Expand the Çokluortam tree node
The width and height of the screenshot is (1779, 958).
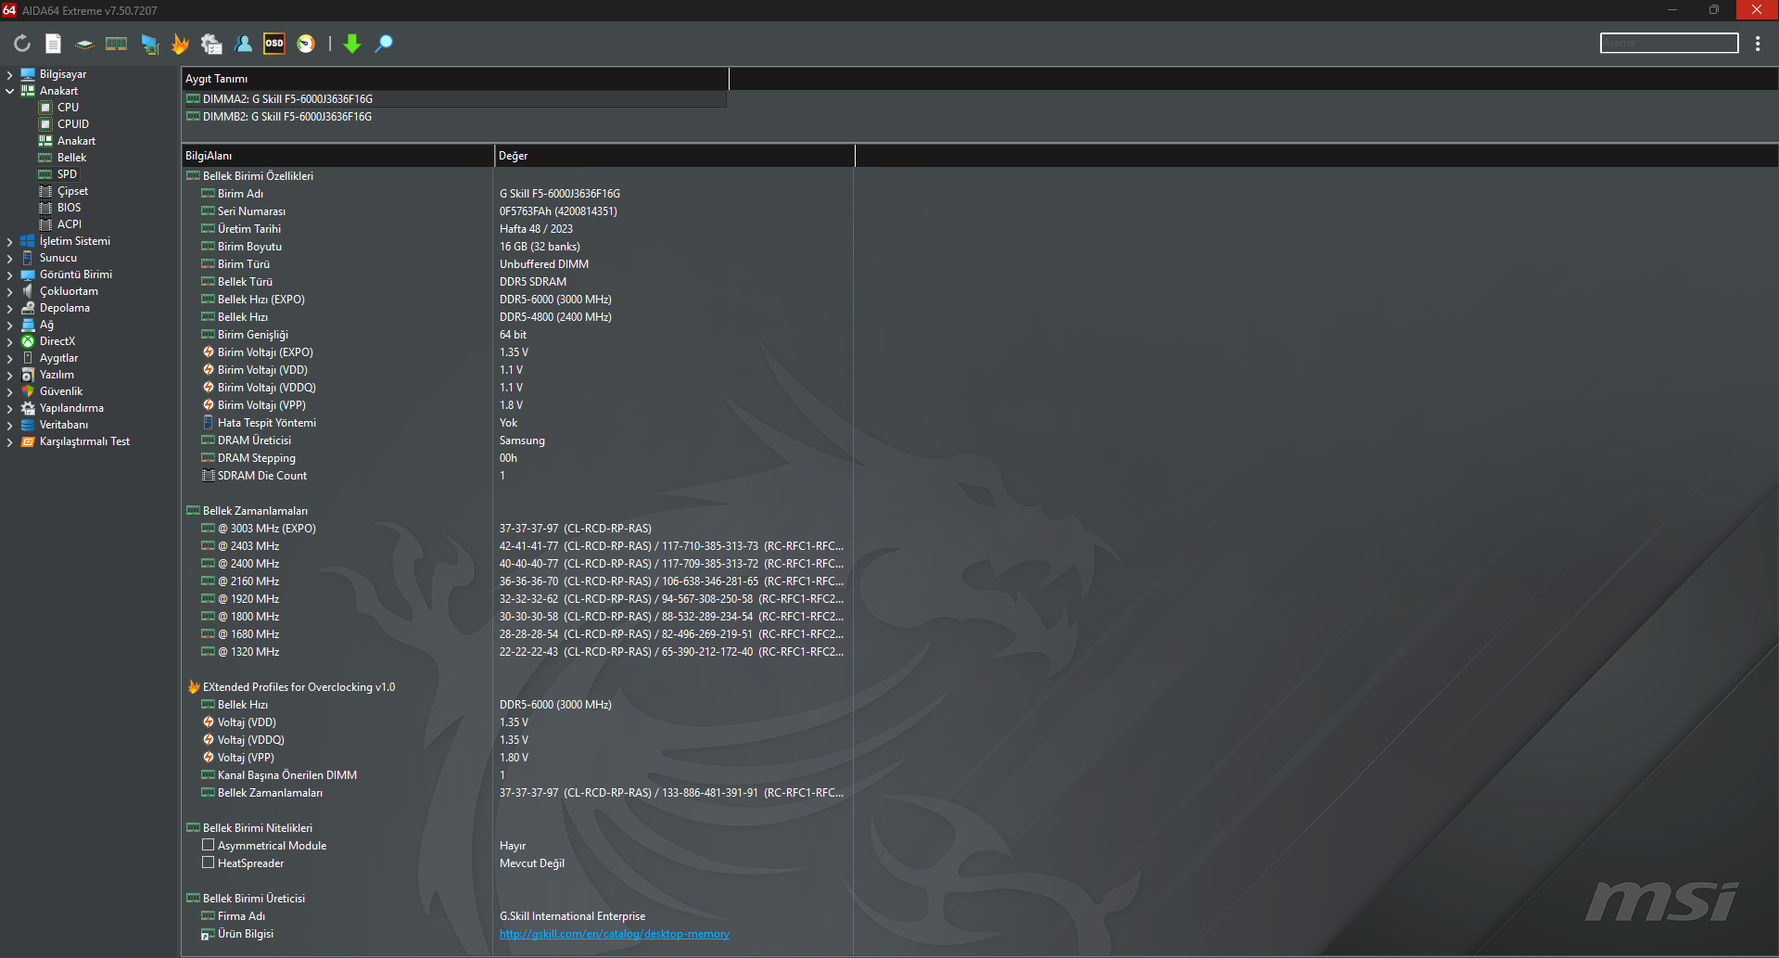click(10, 291)
